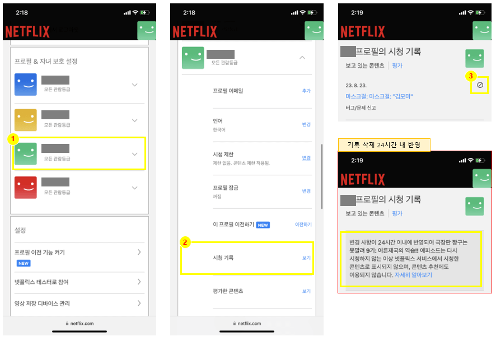This screenshot has width=496, height=341.
Task: Switch to 평가 tab on the 24-hour notice screen
Action: tap(397, 213)
